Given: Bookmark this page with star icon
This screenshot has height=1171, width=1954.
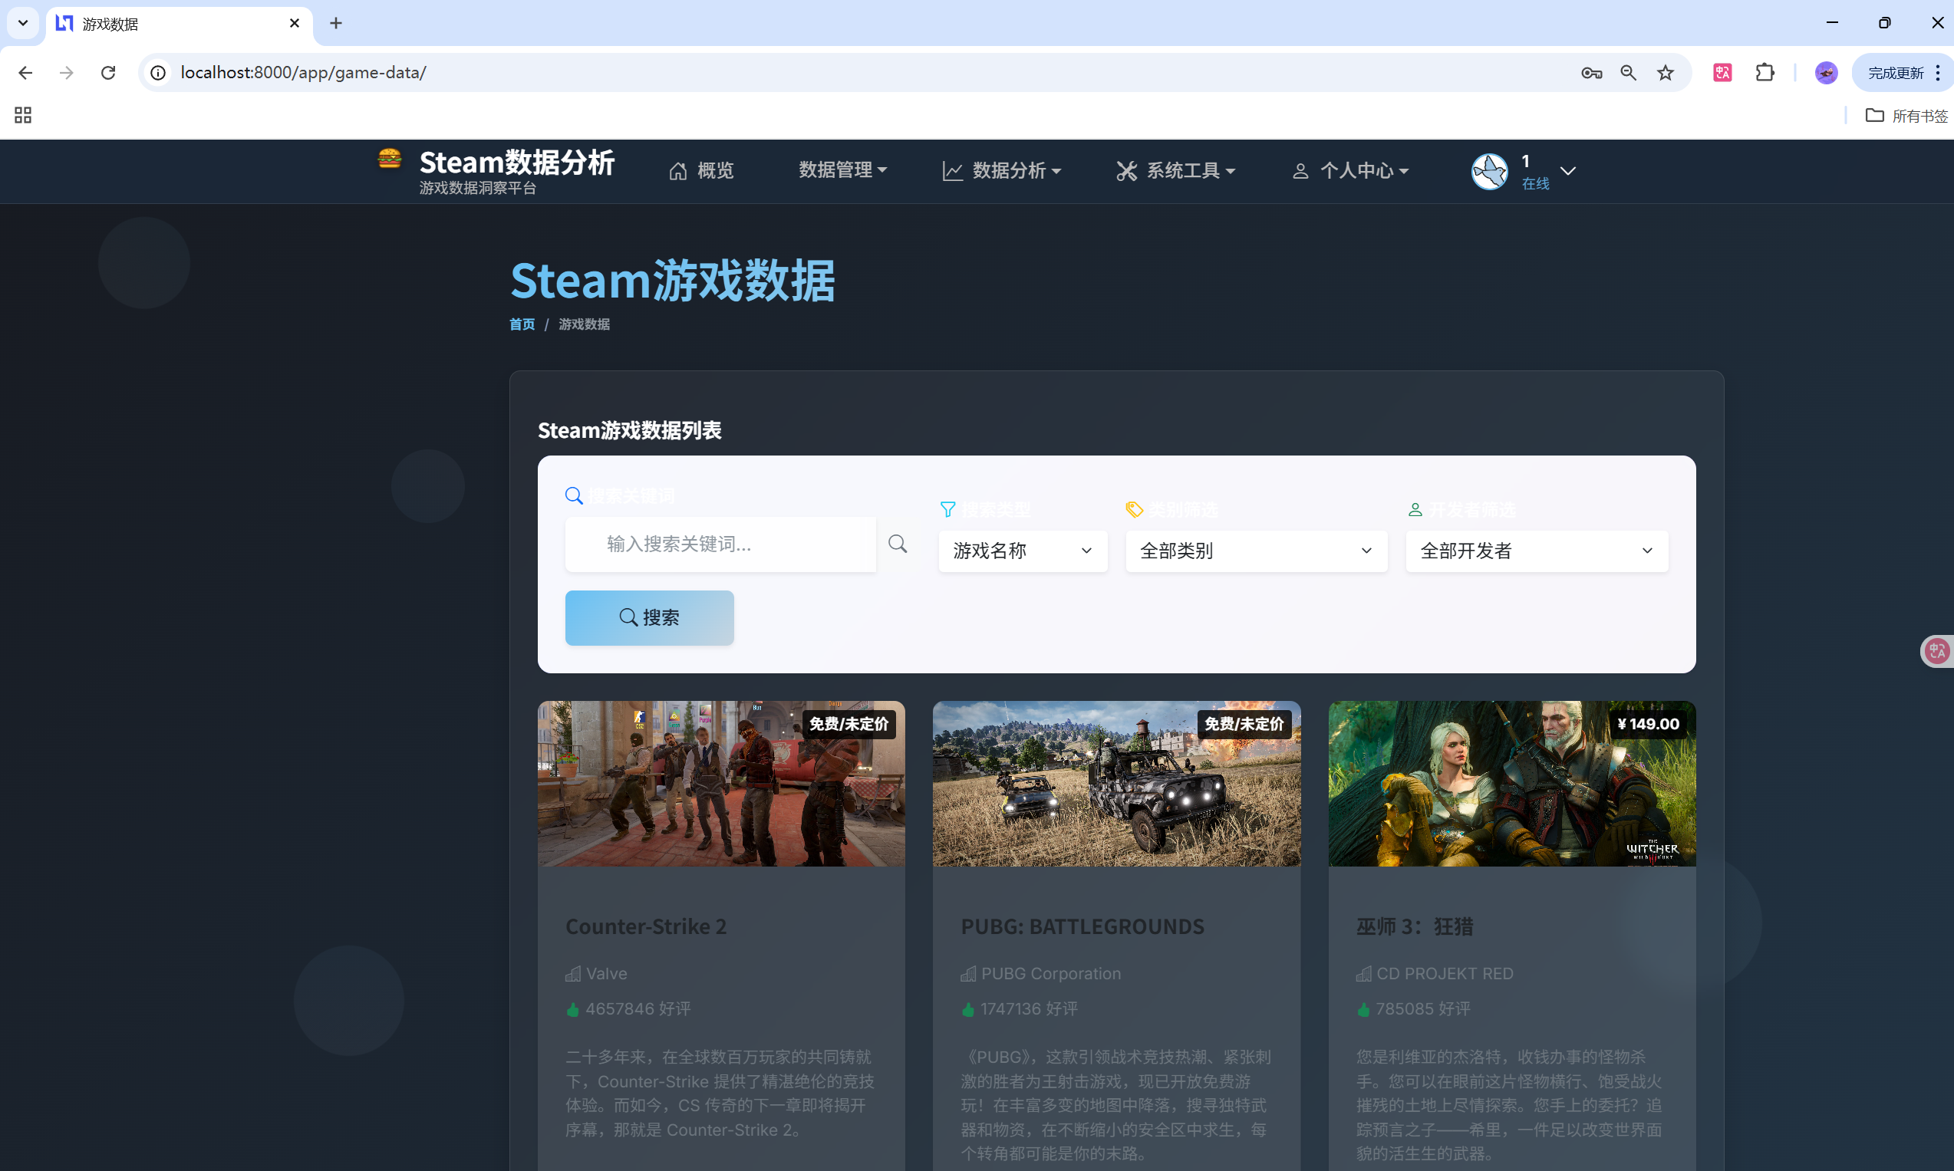Looking at the screenshot, I should (1666, 73).
